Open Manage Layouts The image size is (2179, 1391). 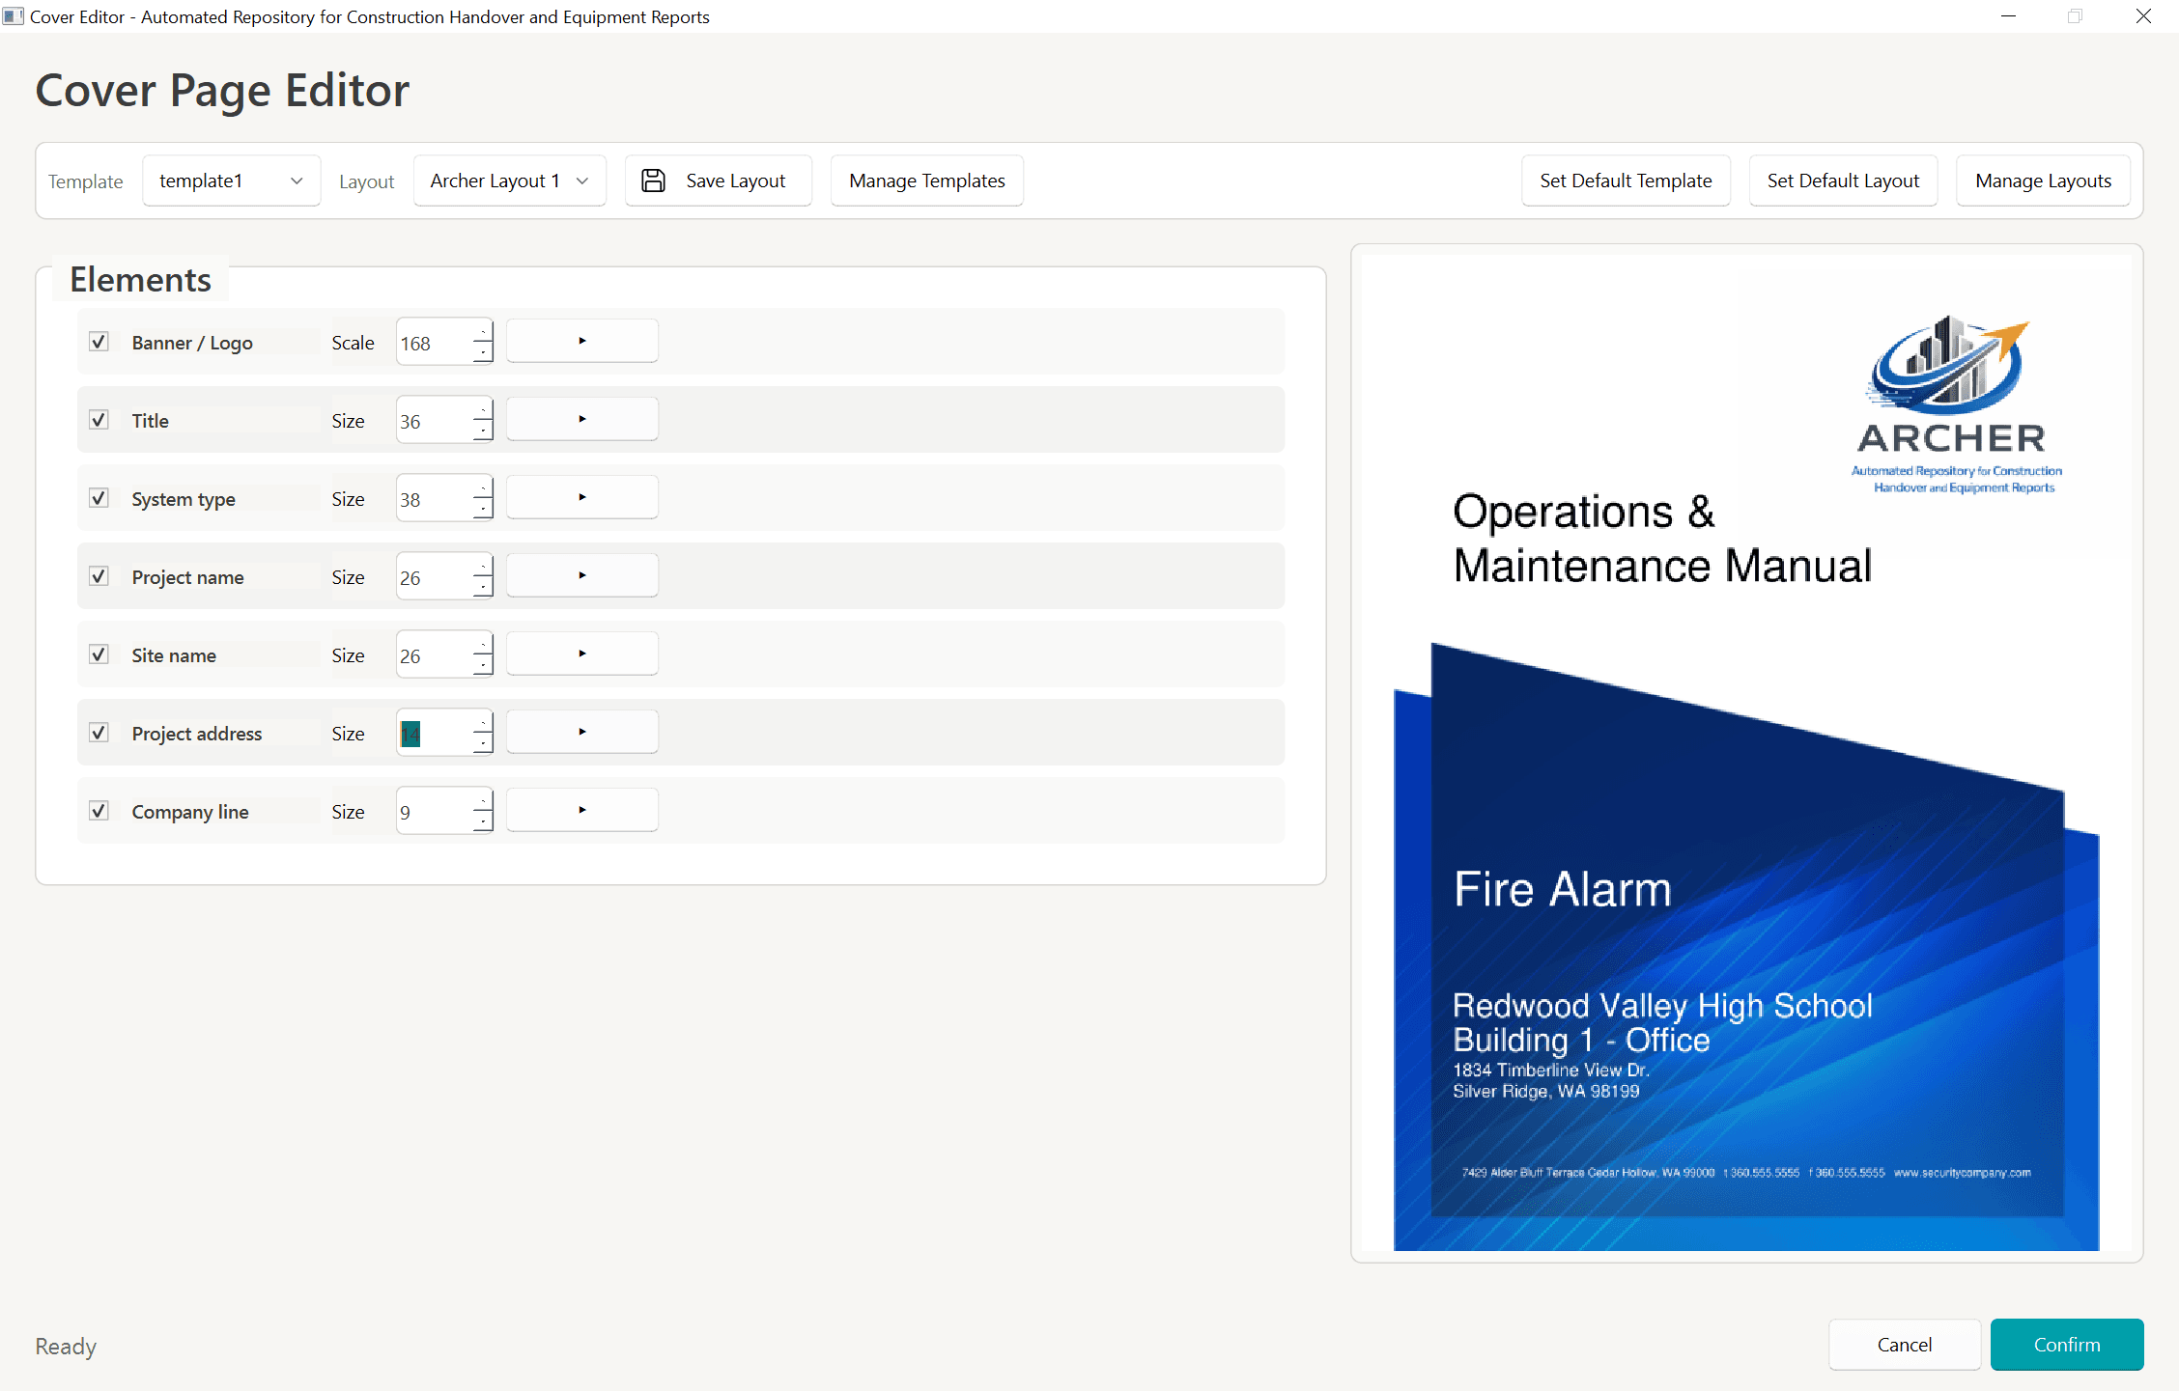(x=2042, y=180)
